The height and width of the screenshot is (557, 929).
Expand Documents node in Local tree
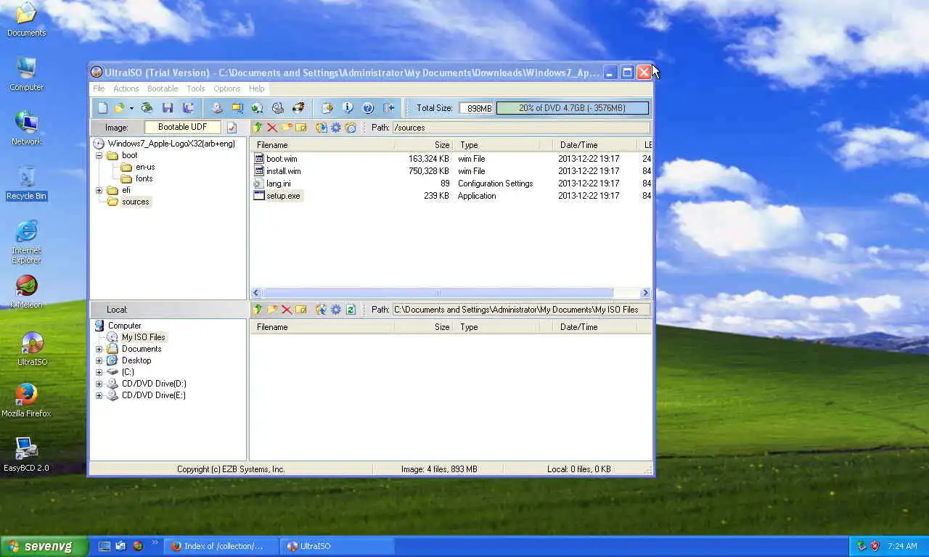[99, 349]
